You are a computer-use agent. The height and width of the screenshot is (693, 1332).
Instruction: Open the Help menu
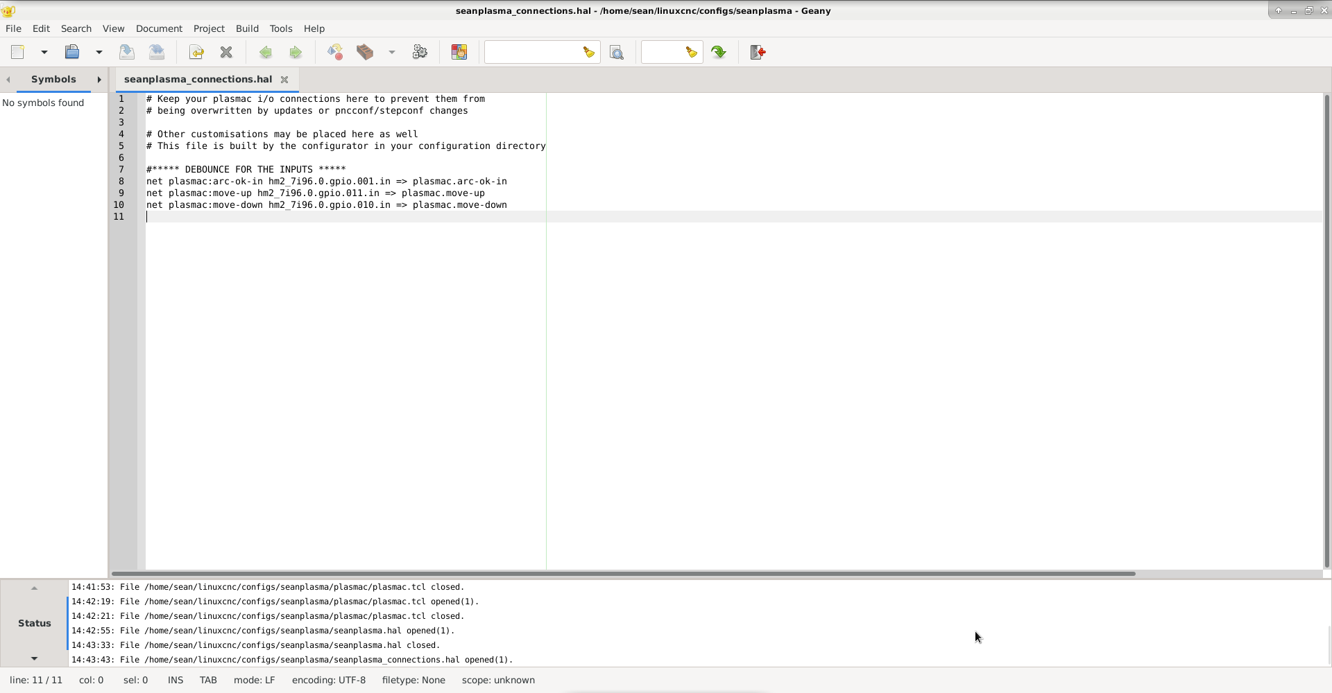(x=314, y=28)
